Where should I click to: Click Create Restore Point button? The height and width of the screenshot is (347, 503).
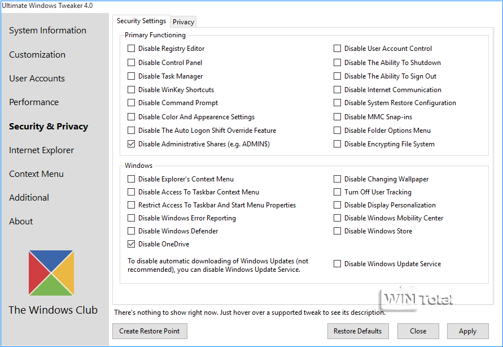(x=150, y=331)
